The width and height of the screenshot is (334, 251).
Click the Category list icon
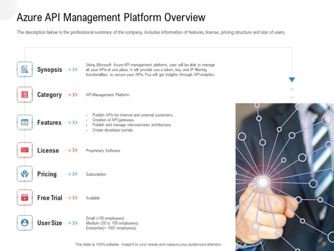24,94
